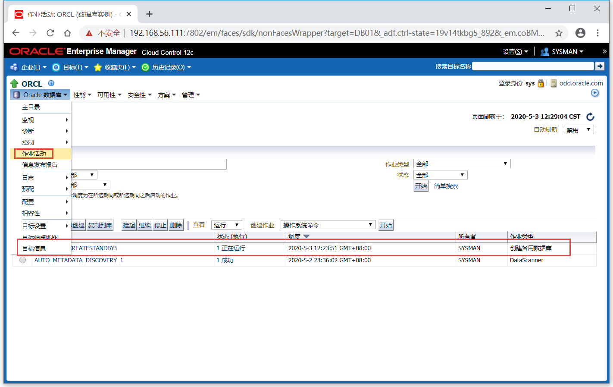Click the browser forward arrow

(33, 33)
